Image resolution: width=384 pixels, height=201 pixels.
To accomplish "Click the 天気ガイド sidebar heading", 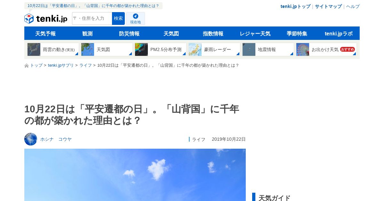I will pyautogui.click(x=275, y=198).
